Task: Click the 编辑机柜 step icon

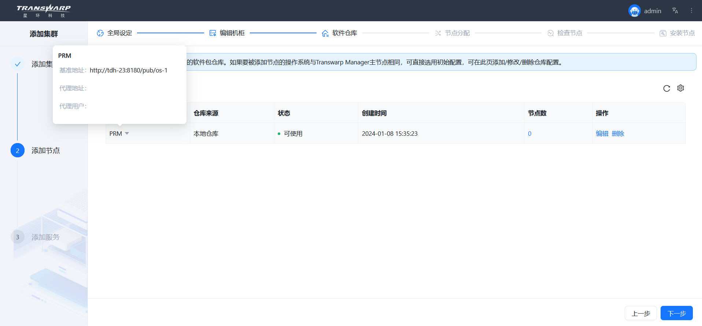Action: tap(213, 33)
